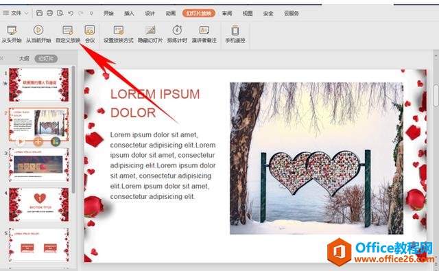The height and width of the screenshot is (271, 439).
Task: Switch to the 大纲 outline tab
Action: (24, 58)
